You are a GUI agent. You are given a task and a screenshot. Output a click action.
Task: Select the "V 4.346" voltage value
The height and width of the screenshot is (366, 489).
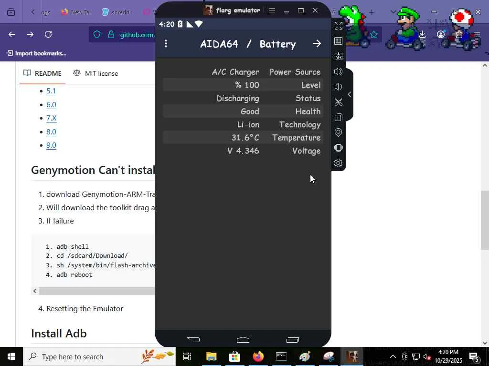click(243, 151)
